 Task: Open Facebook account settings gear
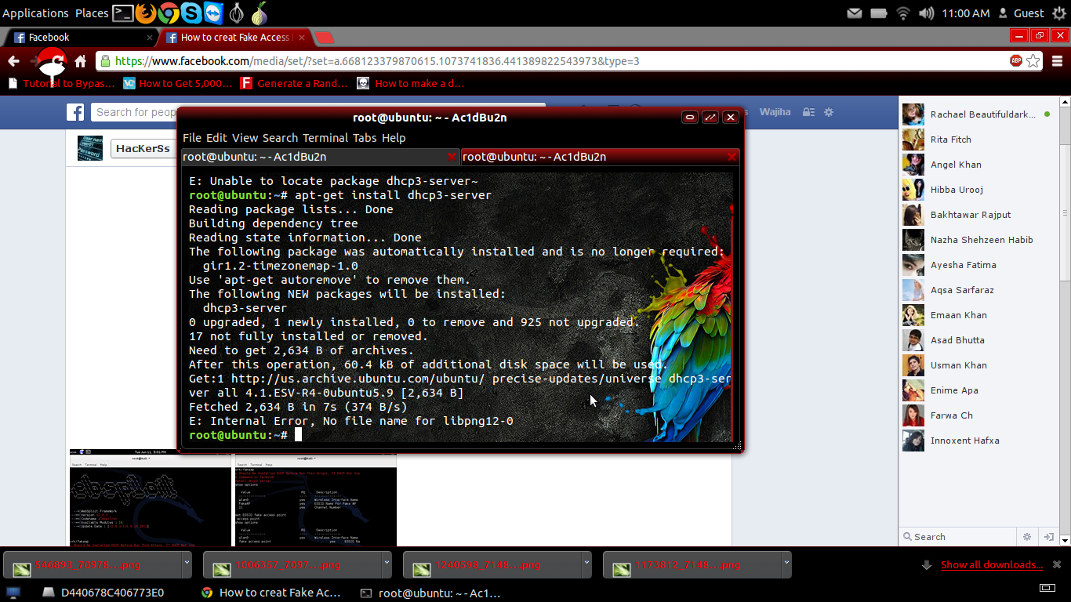[828, 112]
